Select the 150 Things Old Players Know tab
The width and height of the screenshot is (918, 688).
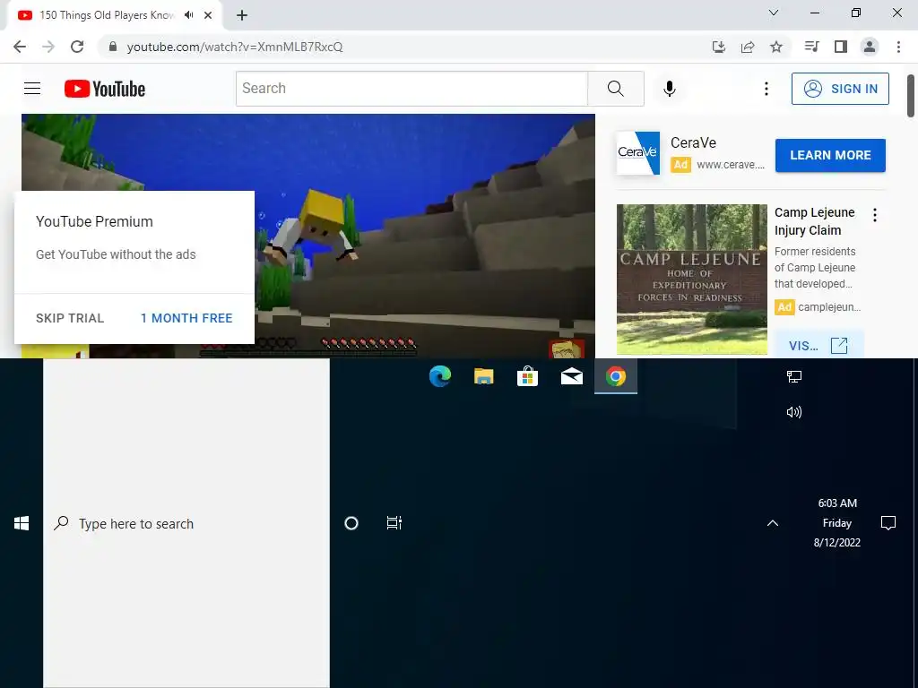click(x=107, y=15)
